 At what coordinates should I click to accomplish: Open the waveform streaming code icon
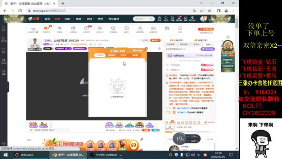[x=60, y=30]
